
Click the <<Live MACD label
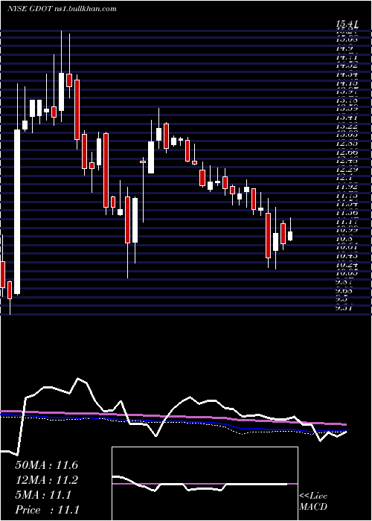point(313,502)
